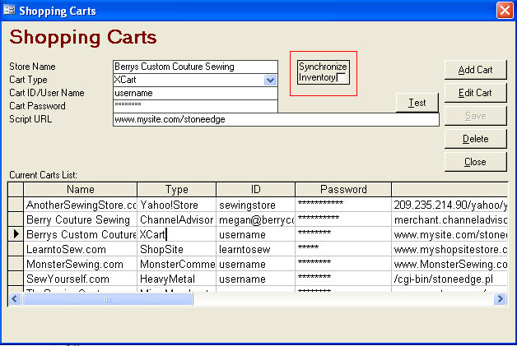Click the megan@berryco ID cell
517x346 pixels.
(x=255, y=219)
